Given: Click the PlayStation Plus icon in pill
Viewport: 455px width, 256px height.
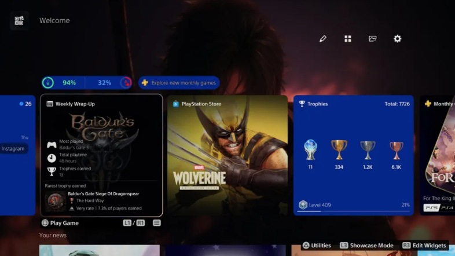Looking at the screenshot, I should [x=145, y=83].
